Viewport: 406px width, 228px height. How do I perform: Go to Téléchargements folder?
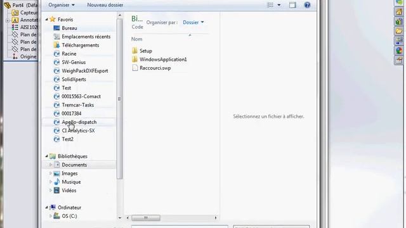(x=81, y=45)
